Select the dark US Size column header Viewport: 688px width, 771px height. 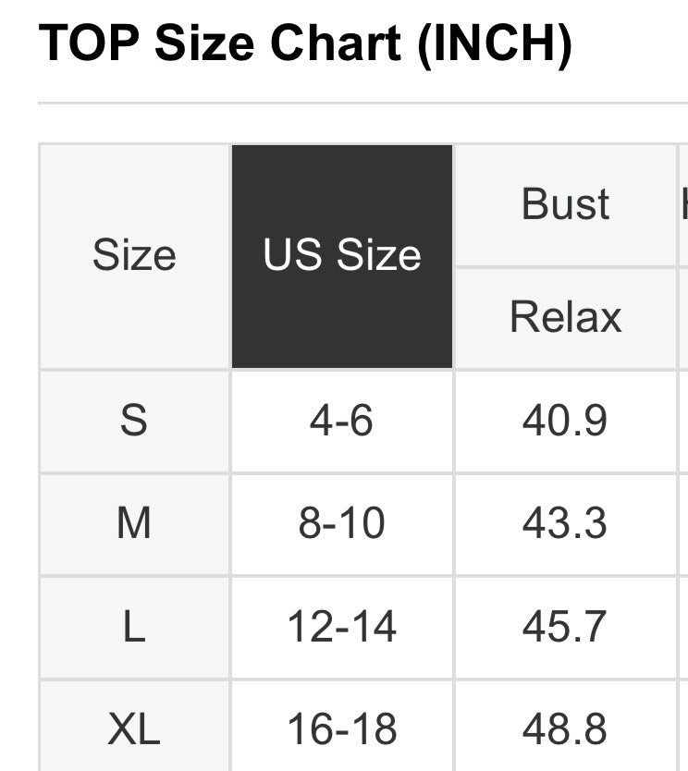coord(342,256)
